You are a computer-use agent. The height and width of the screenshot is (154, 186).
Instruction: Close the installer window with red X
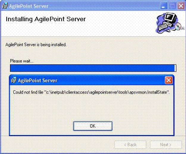pos(180,6)
